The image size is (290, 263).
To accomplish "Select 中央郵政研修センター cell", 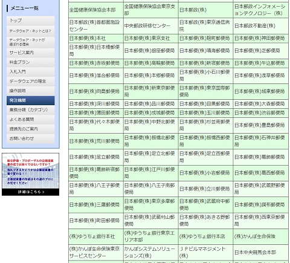I will point(151,26).
